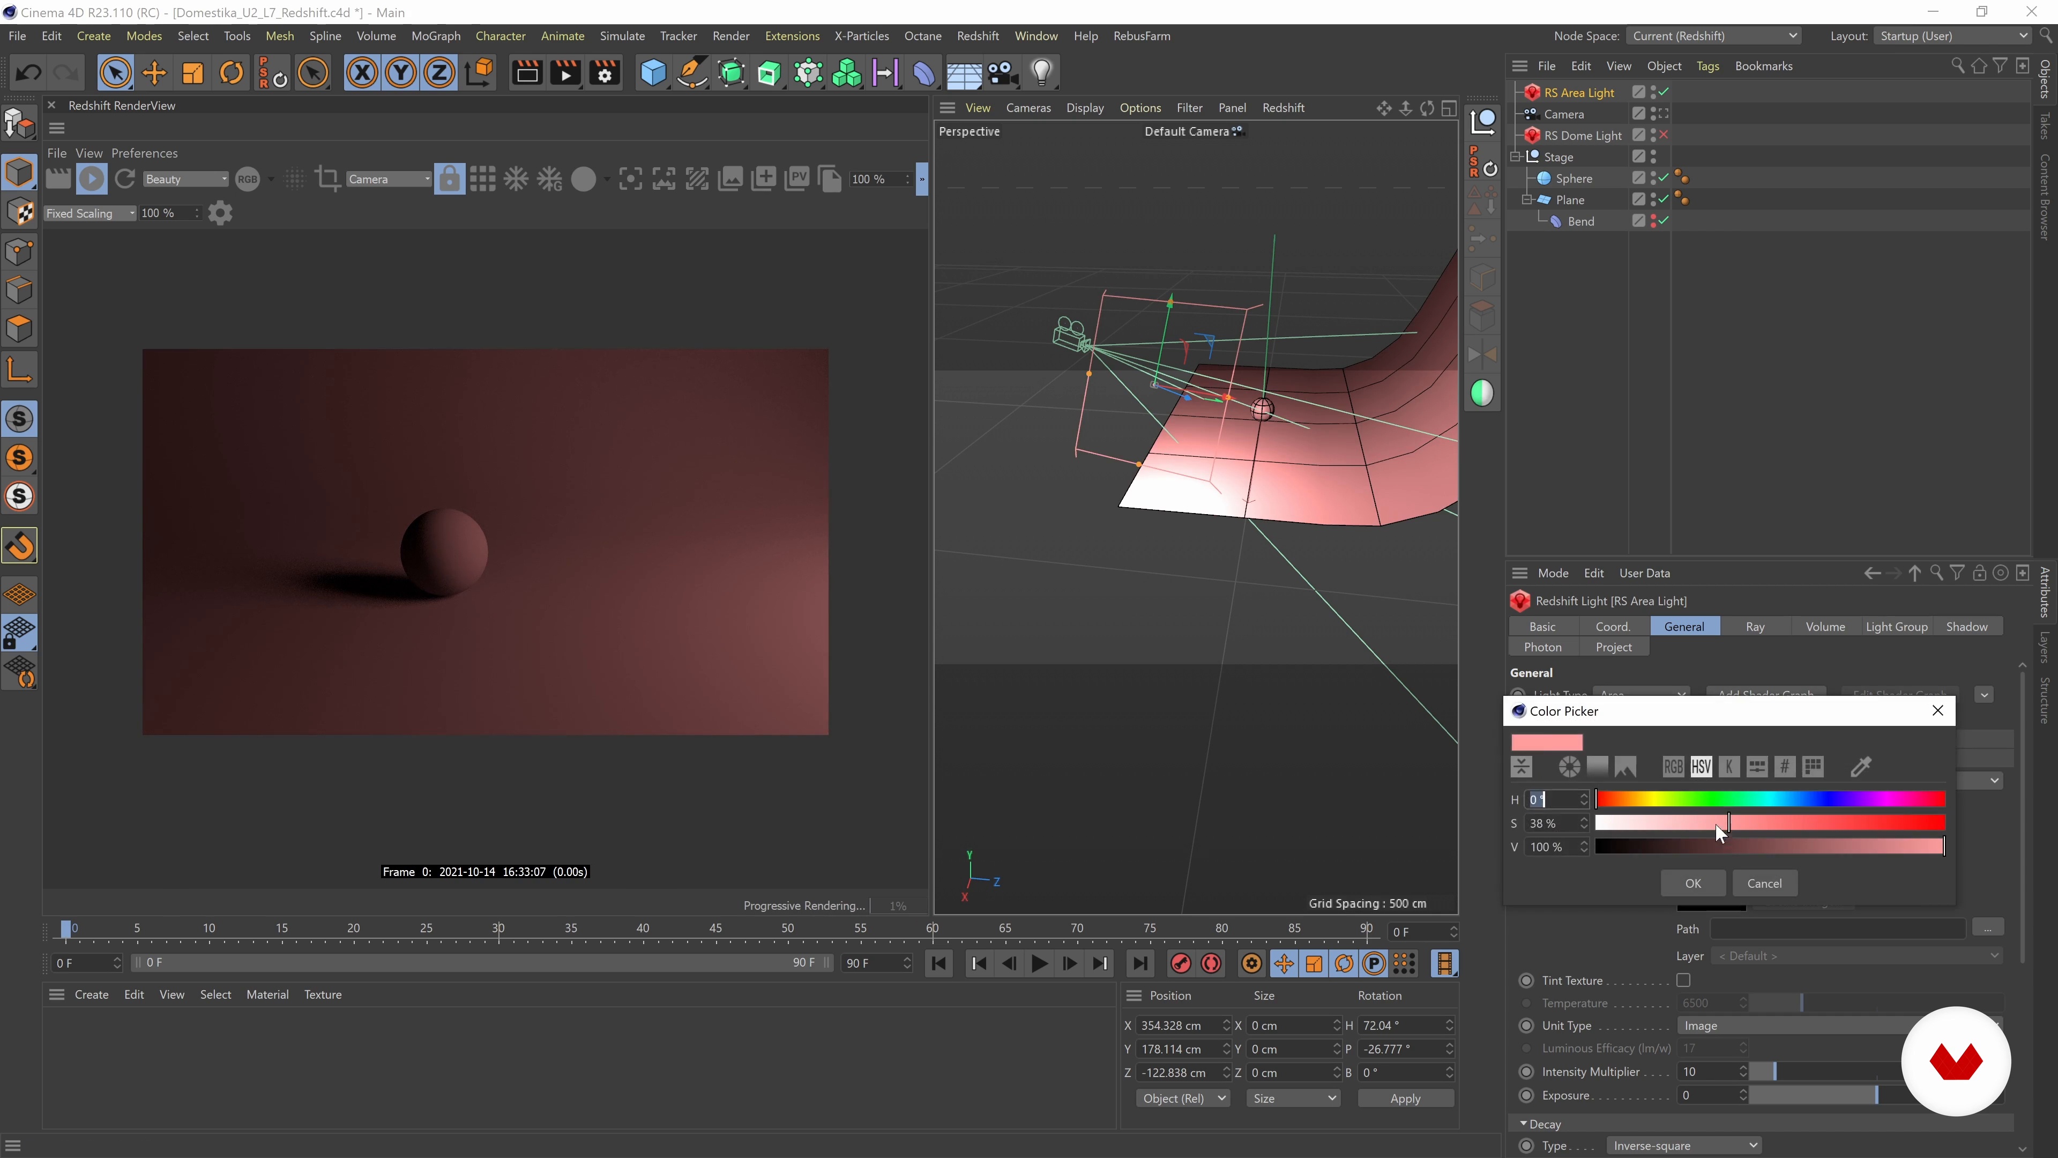Toggle Bend deformer enable checkmark
Viewport: 2058px width, 1158px height.
(1664, 220)
